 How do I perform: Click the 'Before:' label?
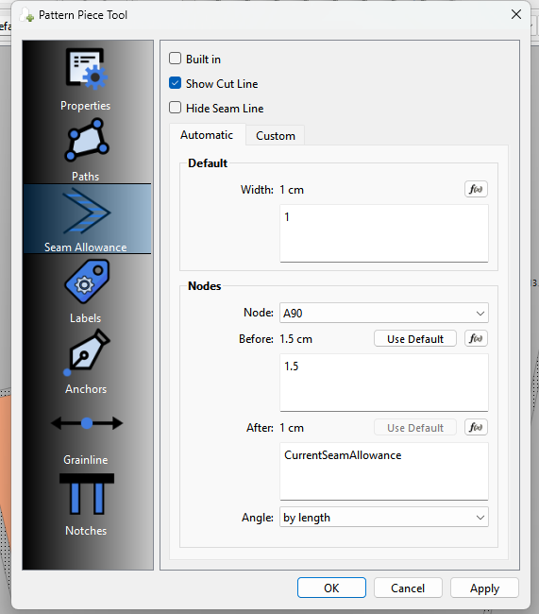[256, 339]
